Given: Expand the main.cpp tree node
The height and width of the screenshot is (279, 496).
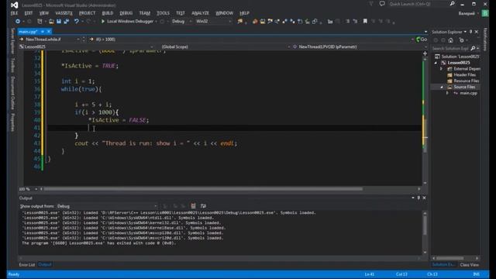Looking at the screenshot, I should [x=447, y=93].
